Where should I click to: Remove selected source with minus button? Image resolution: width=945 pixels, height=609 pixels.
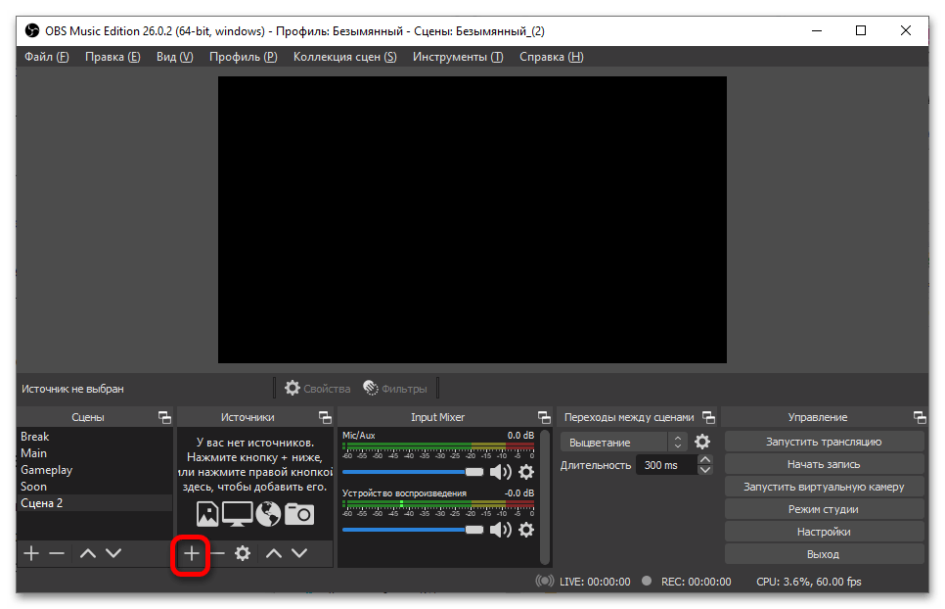(217, 553)
